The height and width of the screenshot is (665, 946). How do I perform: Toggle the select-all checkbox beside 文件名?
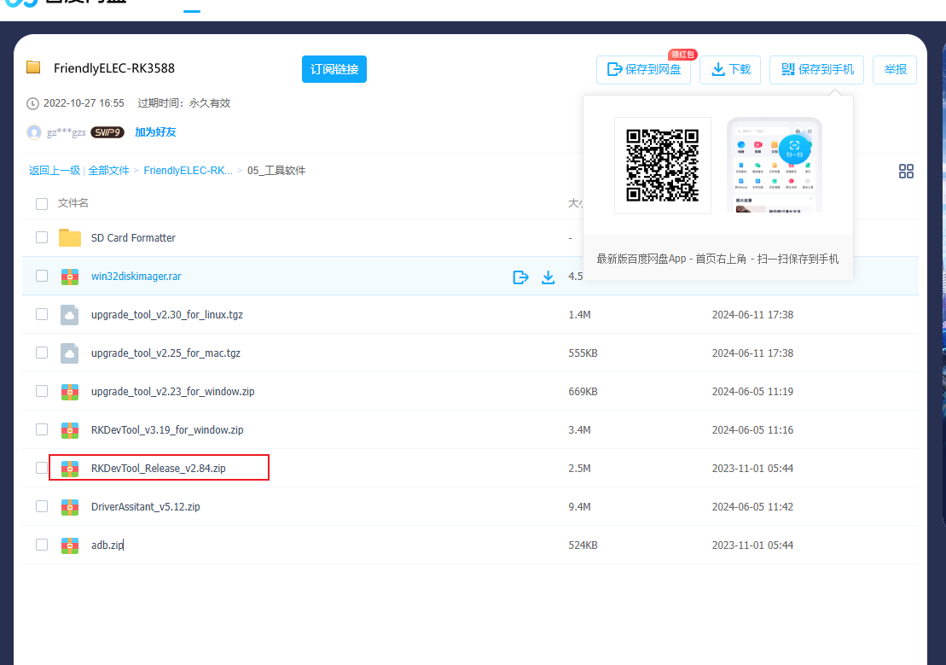coord(42,203)
